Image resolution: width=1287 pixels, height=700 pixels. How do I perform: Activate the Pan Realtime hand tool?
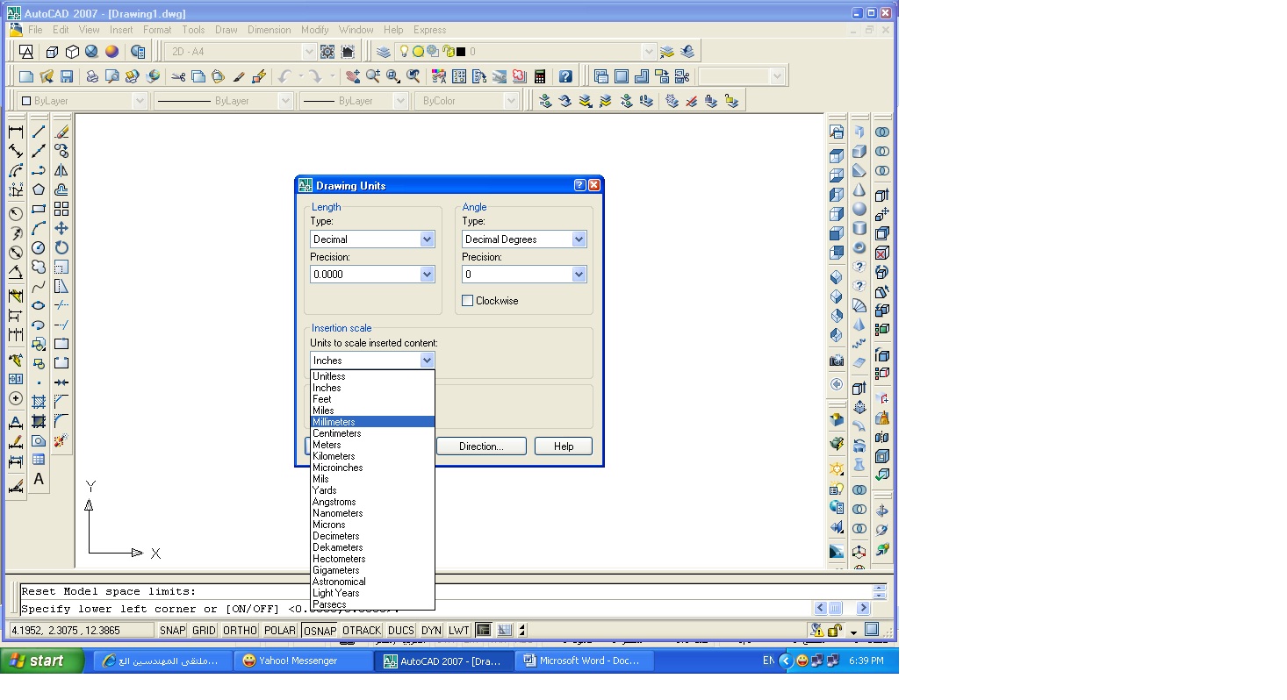point(353,76)
